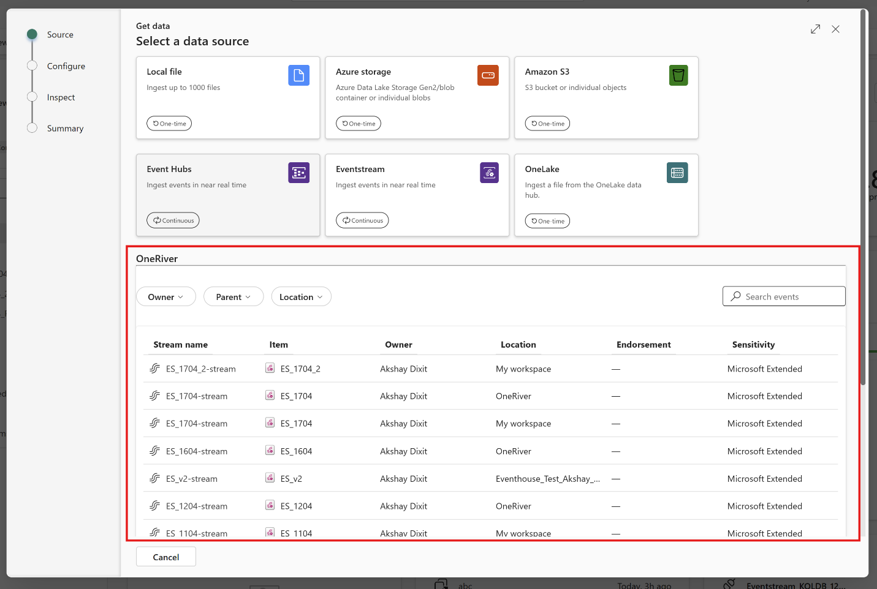
Task: Open the Location filter dropdown
Action: point(301,297)
